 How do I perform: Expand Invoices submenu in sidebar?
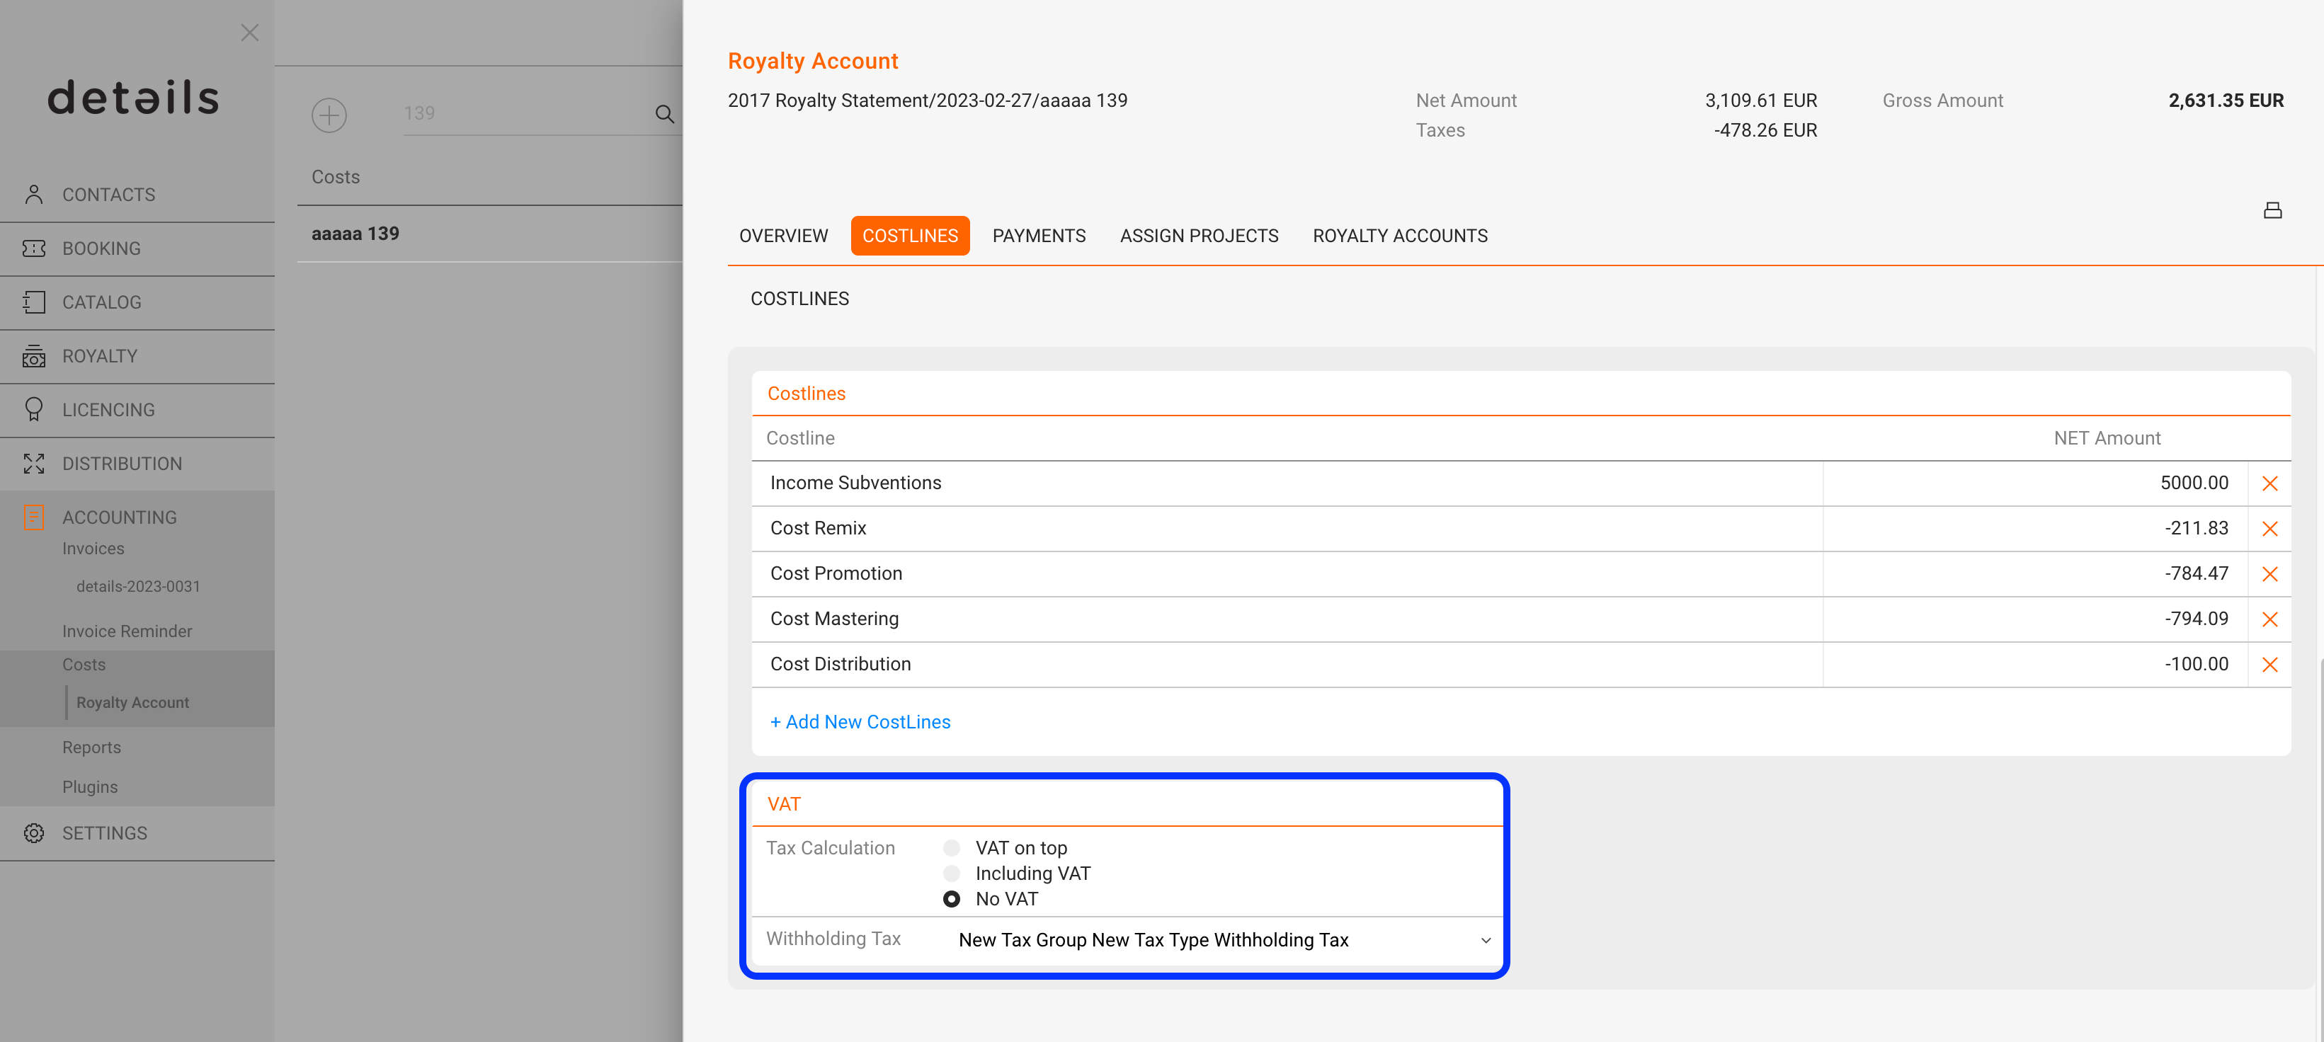pyautogui.click(x=93, y=549)
